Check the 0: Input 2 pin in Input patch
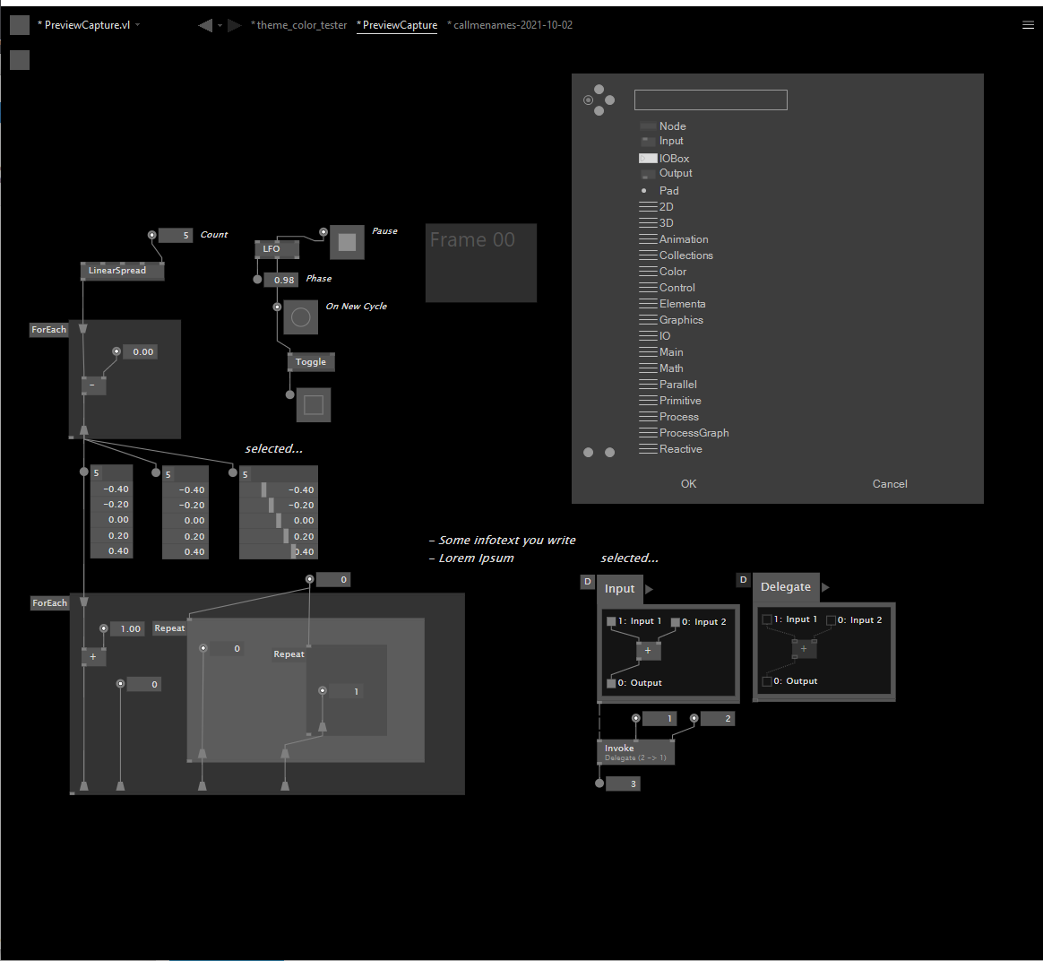1043x961 pixels. (675, 622)
